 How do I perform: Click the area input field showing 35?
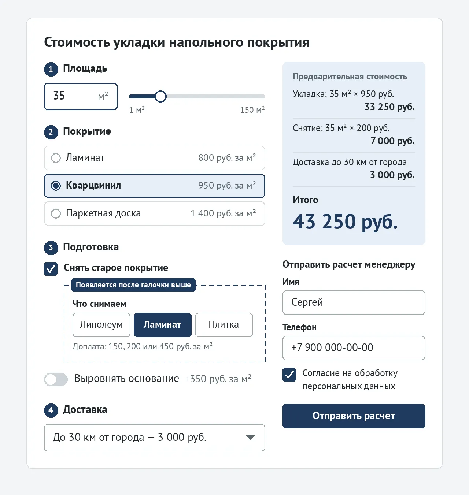click(x=81, y=96)
